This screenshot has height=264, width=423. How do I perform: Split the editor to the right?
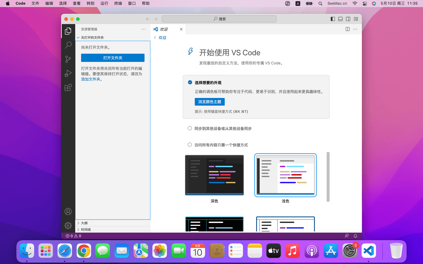(348, 29)
